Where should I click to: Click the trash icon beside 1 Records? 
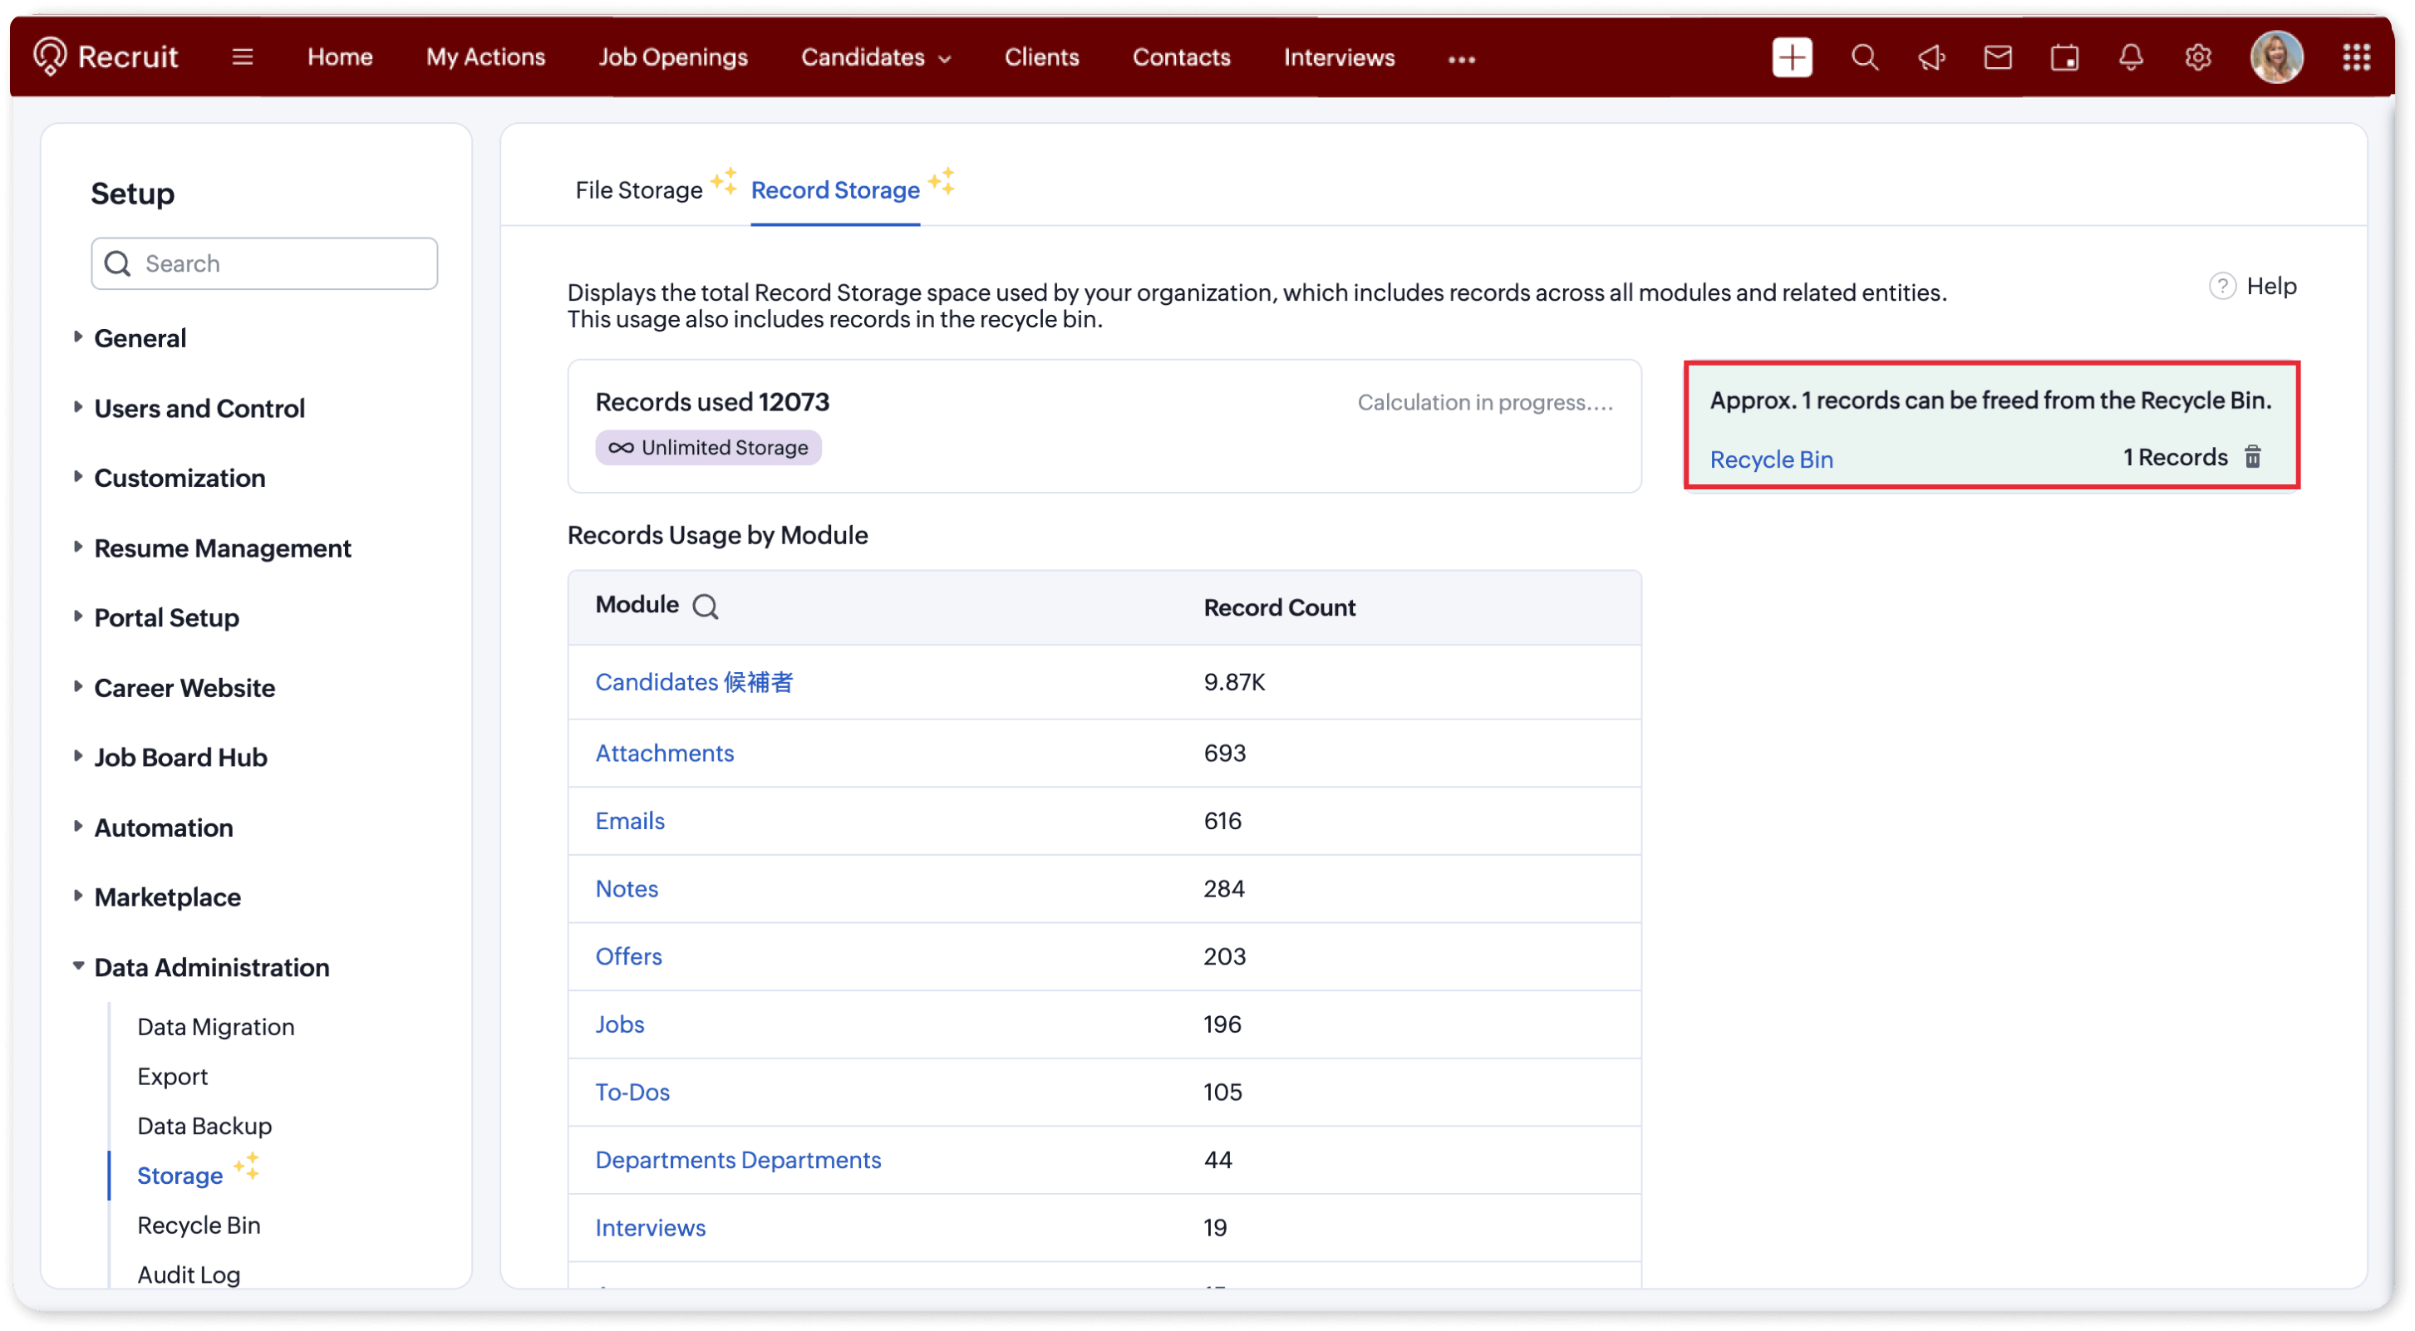[x=2252, y=456]
